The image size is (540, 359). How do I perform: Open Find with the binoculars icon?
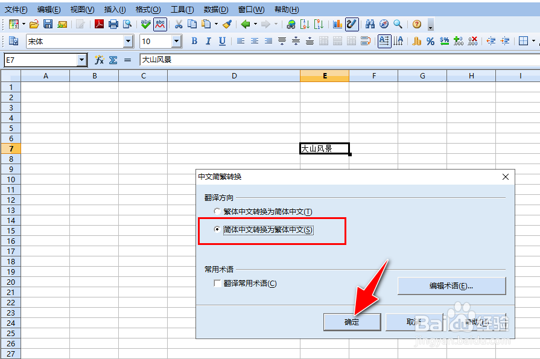(x=370, y=24)
